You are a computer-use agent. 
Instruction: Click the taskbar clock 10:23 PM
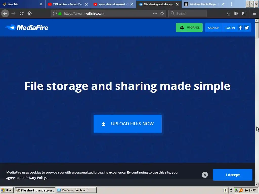[x=250, y=190]
